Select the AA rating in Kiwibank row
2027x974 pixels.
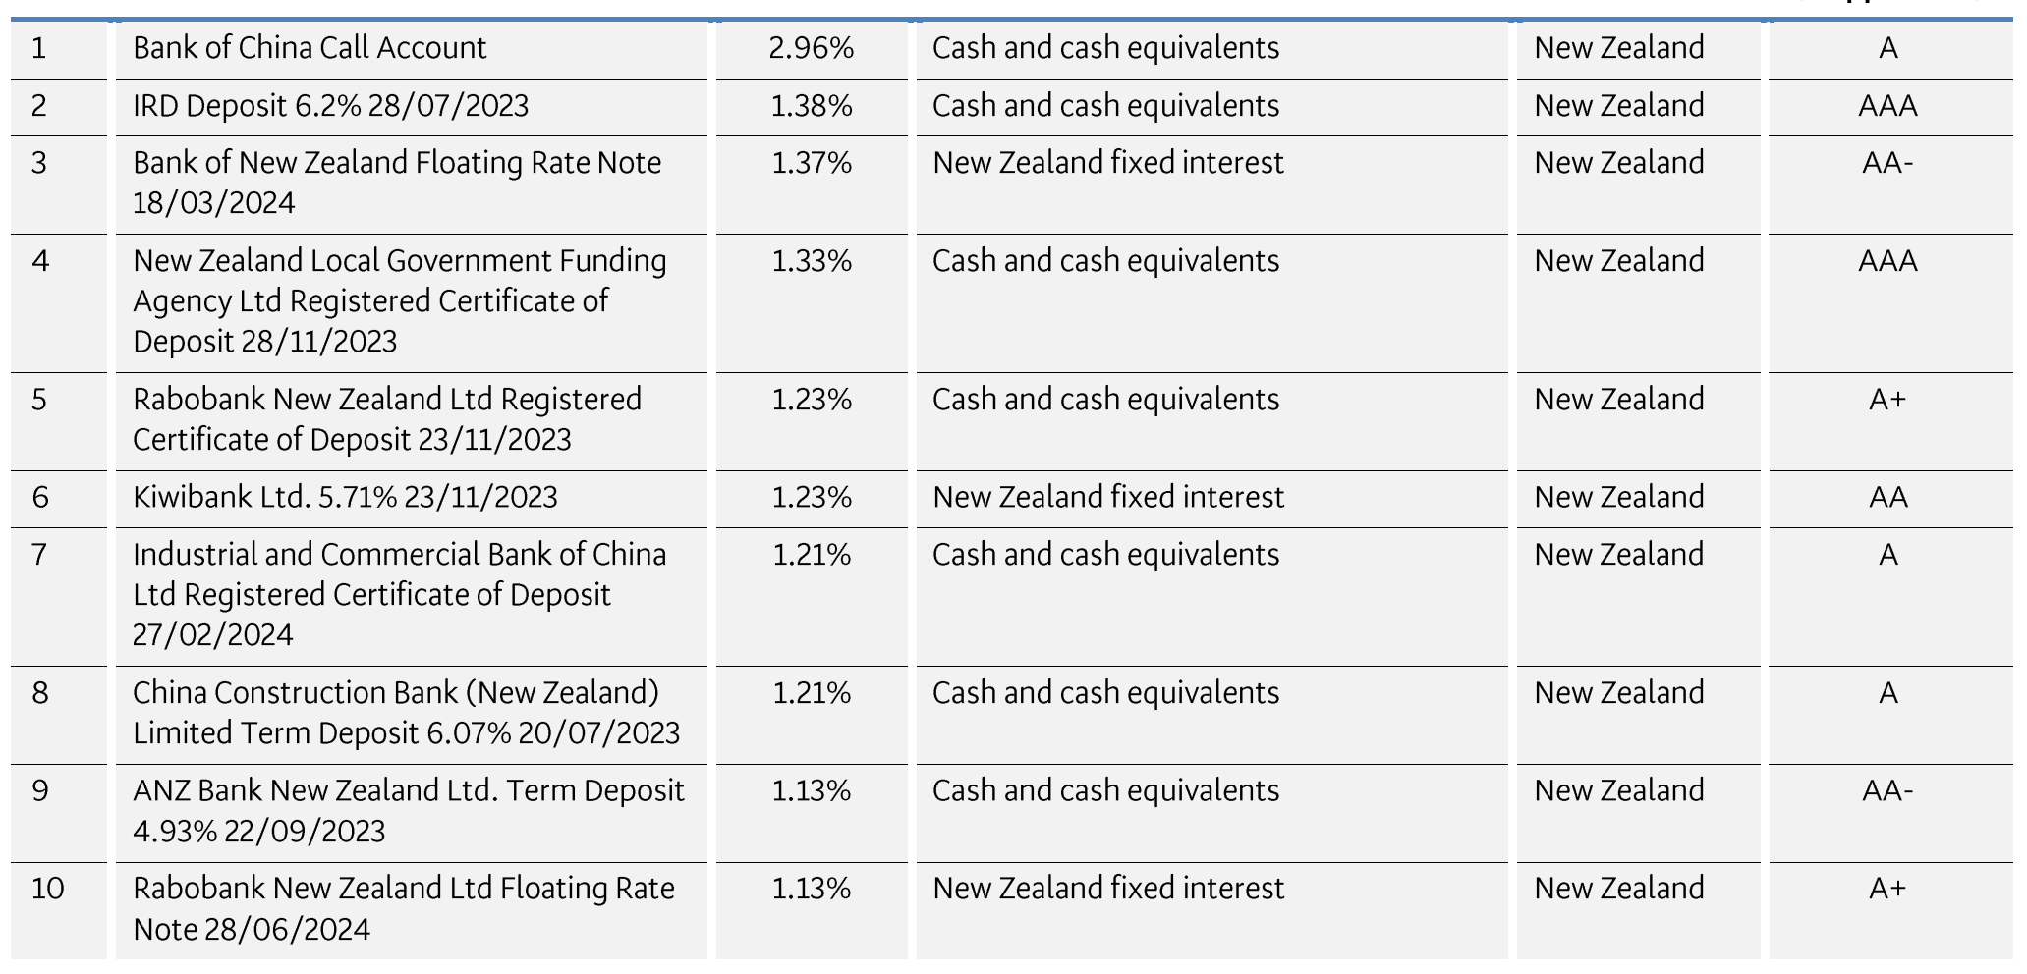pyautogui.click(x=1887, y=498)
